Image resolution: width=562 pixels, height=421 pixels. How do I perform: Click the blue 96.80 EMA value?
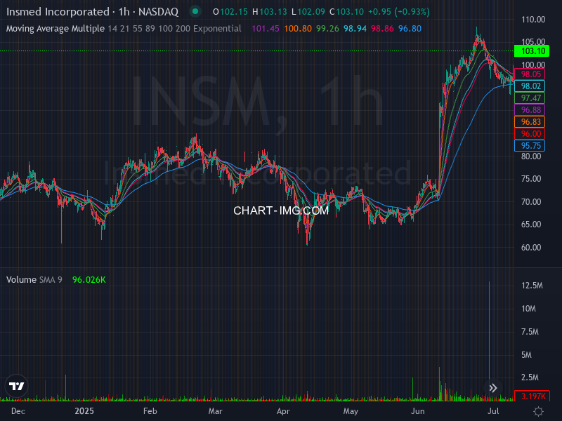410,29
